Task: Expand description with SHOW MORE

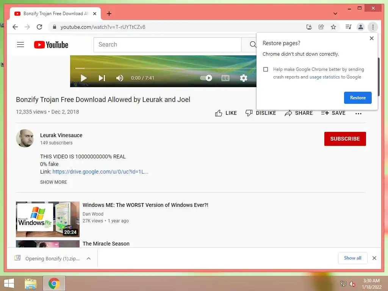Action: coord(53,182)
